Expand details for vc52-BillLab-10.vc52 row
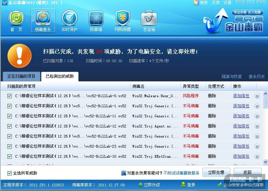The height and width of the screenshot is (191, 268). coord(257,156)
